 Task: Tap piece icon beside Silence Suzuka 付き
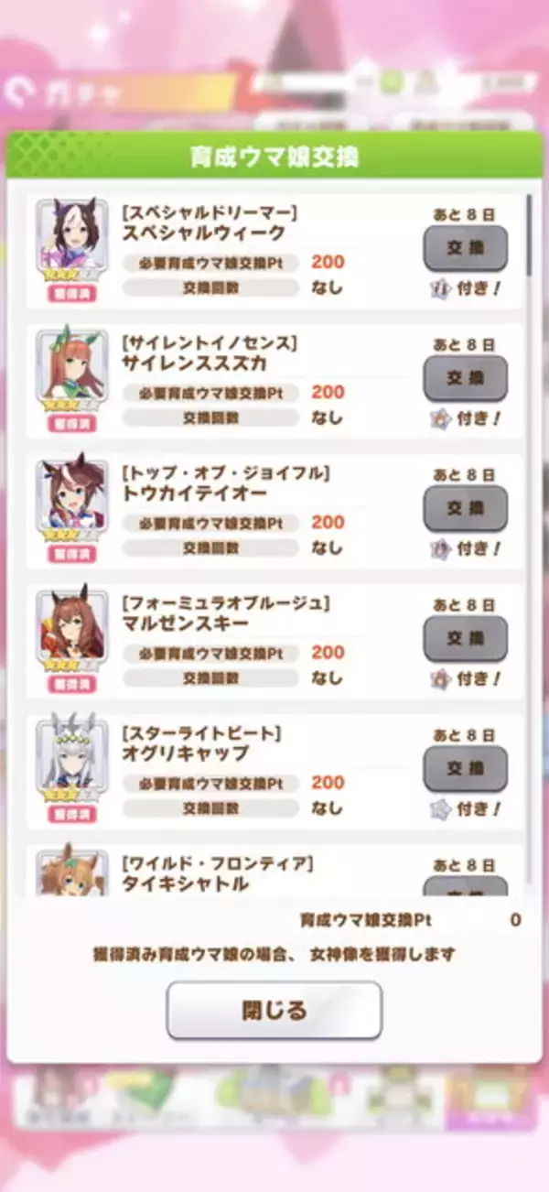click(x=441, y=419)
